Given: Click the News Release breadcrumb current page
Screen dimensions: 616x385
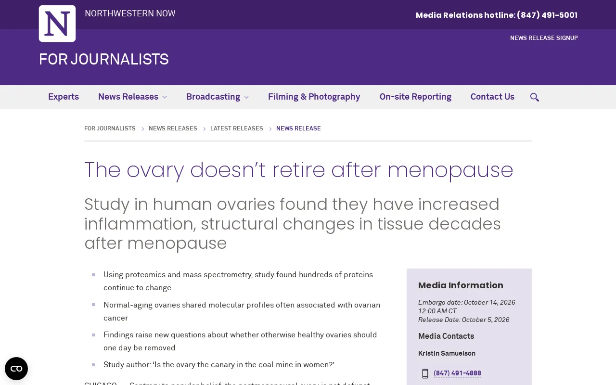Looking at the screenshot, I should (x=298, y=128).
